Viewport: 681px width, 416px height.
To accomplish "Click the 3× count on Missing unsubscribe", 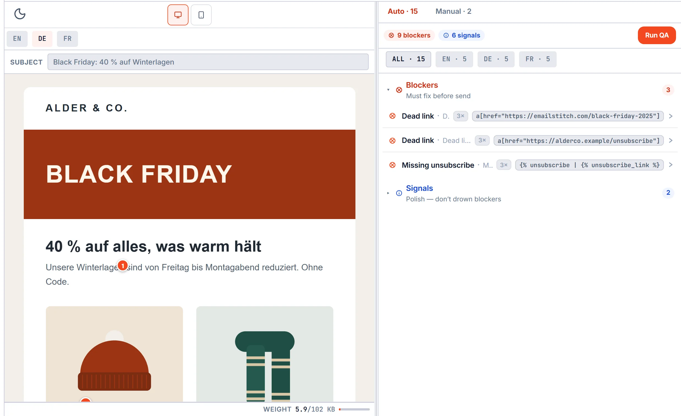I will click(504, 165).
